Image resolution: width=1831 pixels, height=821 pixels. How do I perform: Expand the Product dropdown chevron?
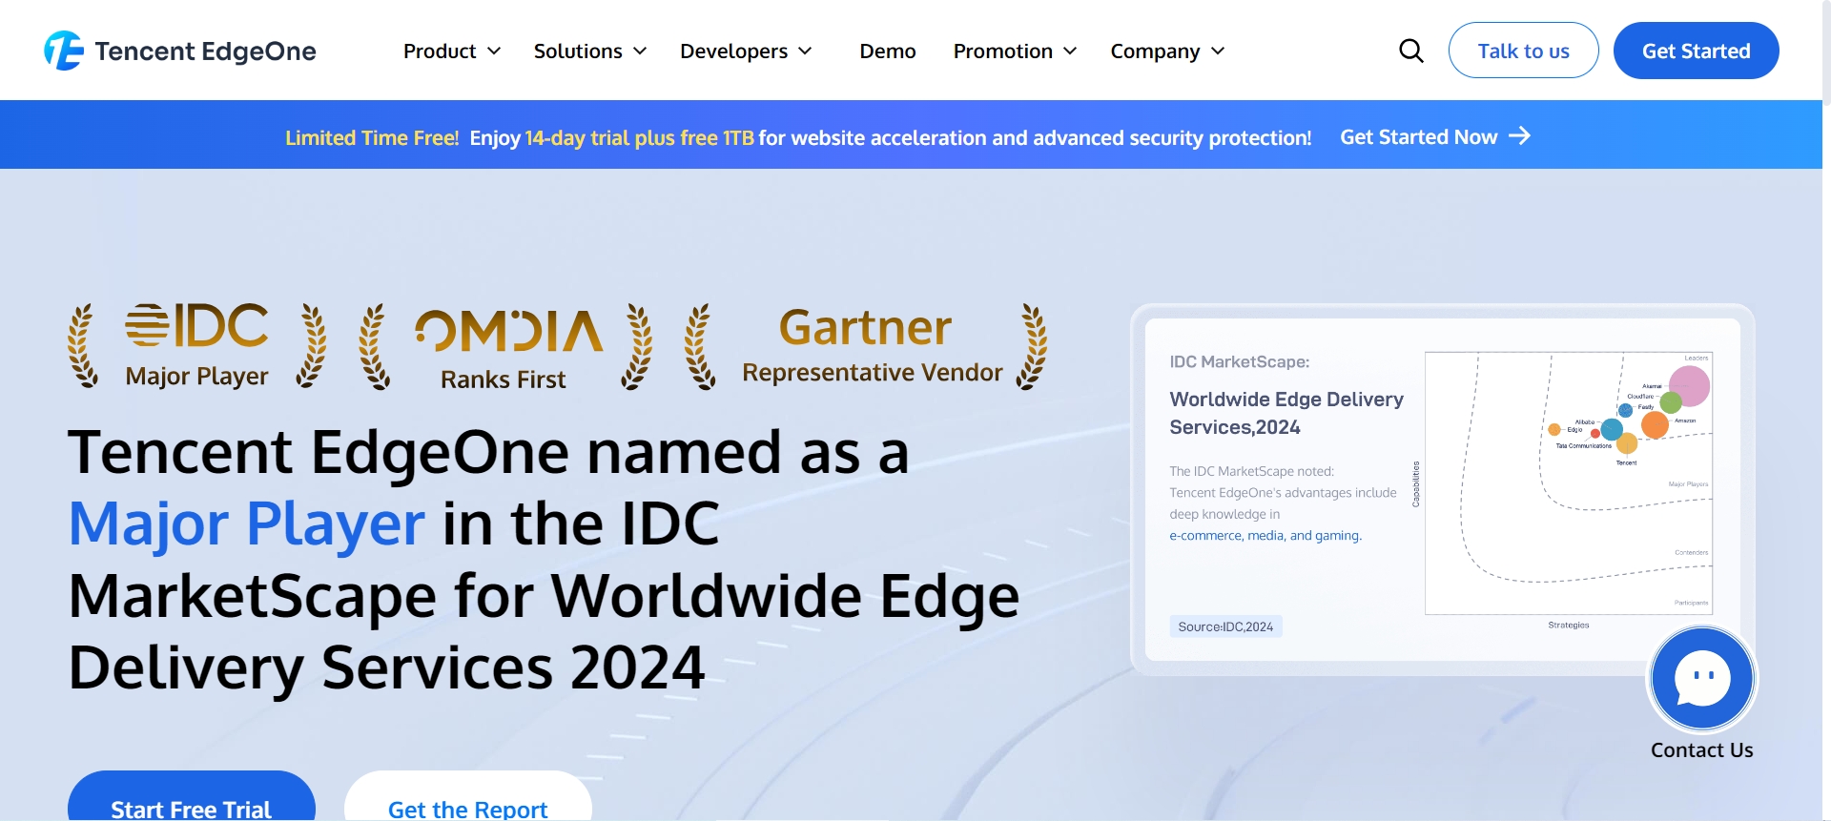click(494, 51)
